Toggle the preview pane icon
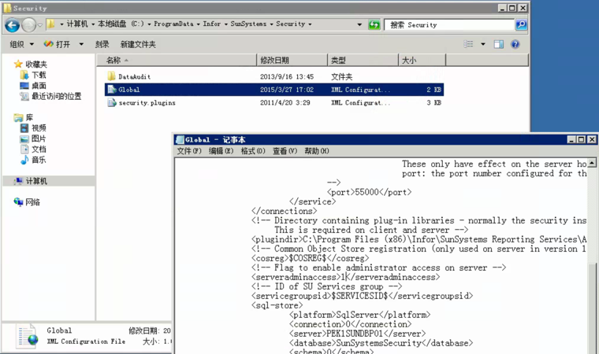 pyautogui.click(x=499, y=45)
